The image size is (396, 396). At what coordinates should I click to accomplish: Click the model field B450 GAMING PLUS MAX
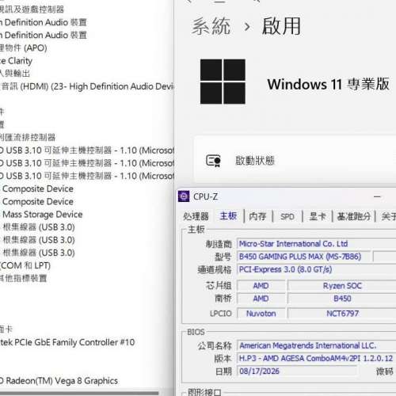click(303, 257)
